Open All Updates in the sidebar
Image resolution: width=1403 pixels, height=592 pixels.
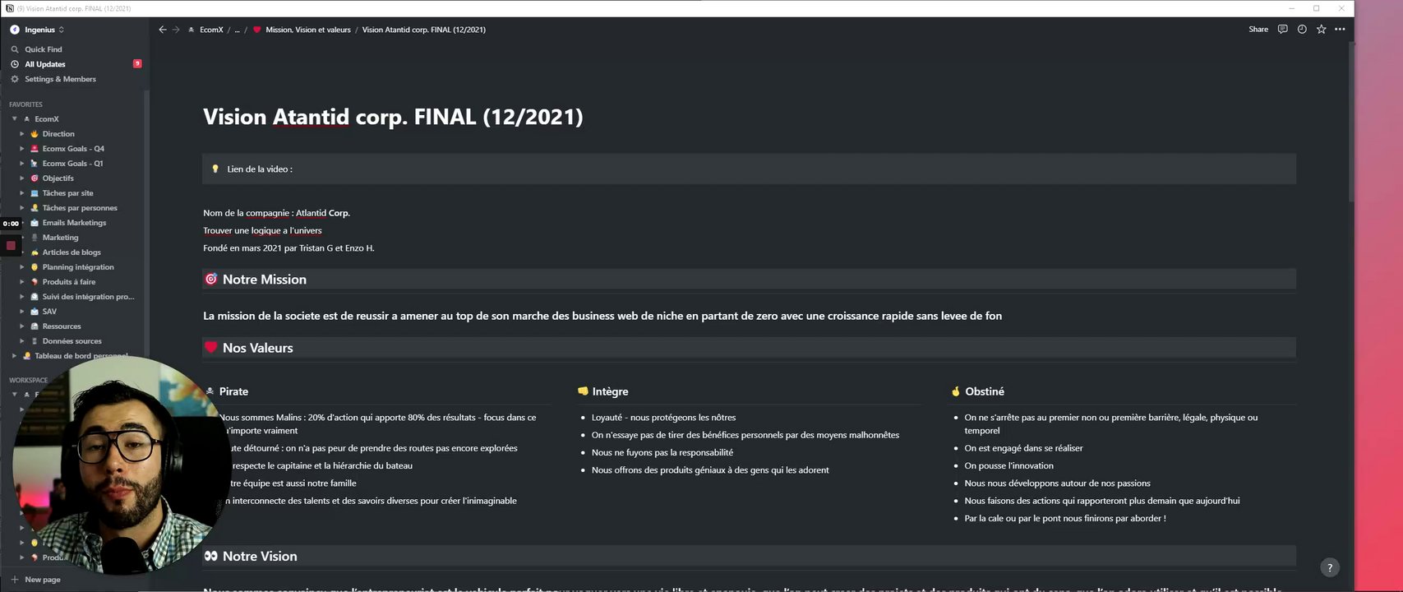[x=45, y=64]
